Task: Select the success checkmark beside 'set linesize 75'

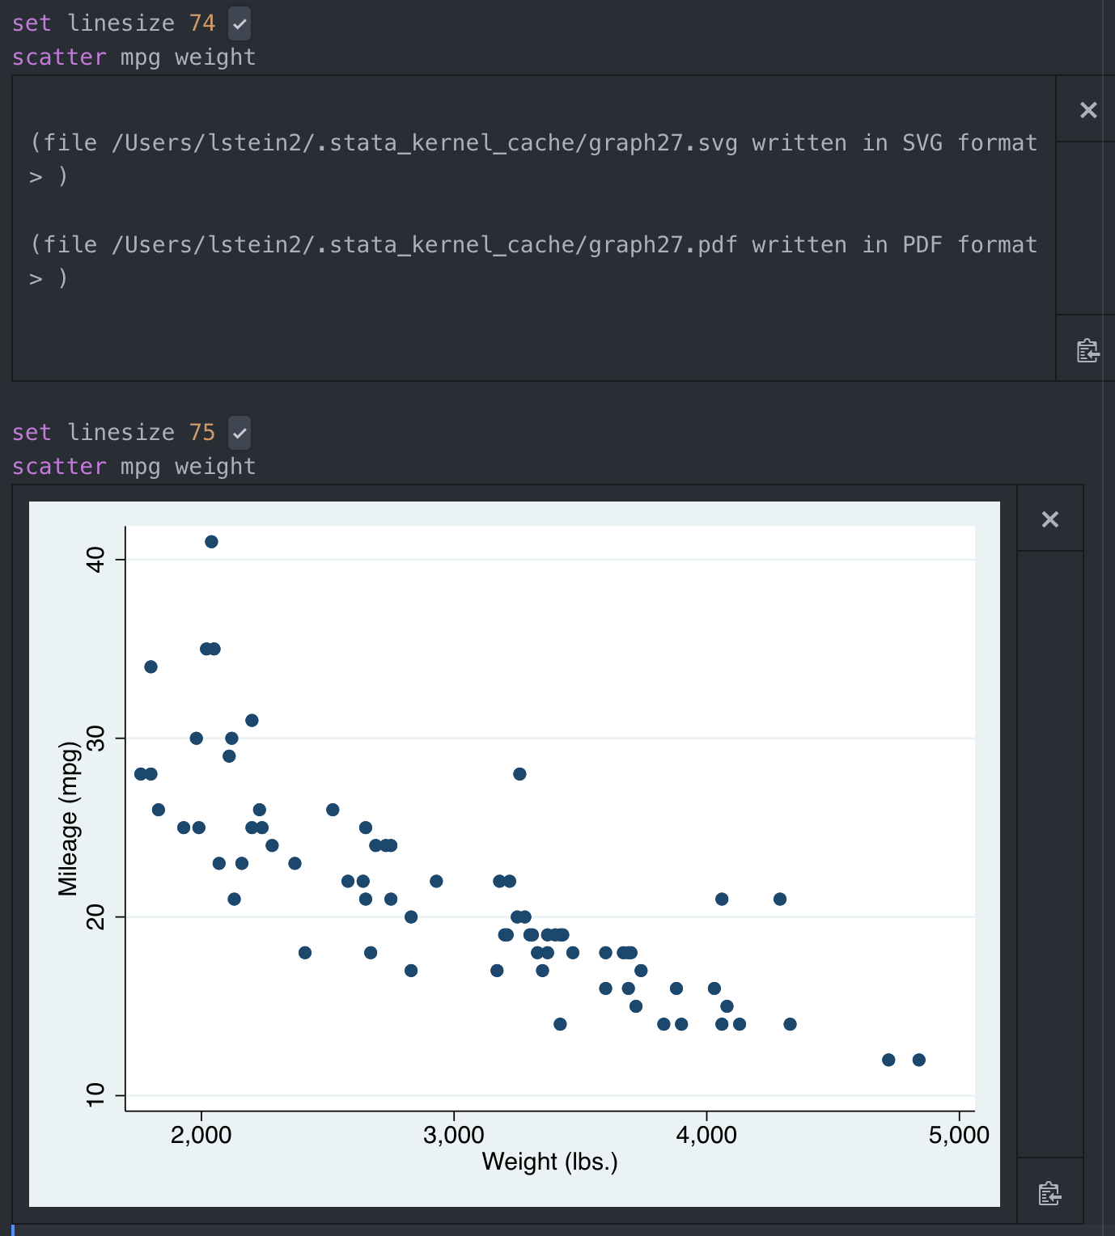Action: point(239,434)
